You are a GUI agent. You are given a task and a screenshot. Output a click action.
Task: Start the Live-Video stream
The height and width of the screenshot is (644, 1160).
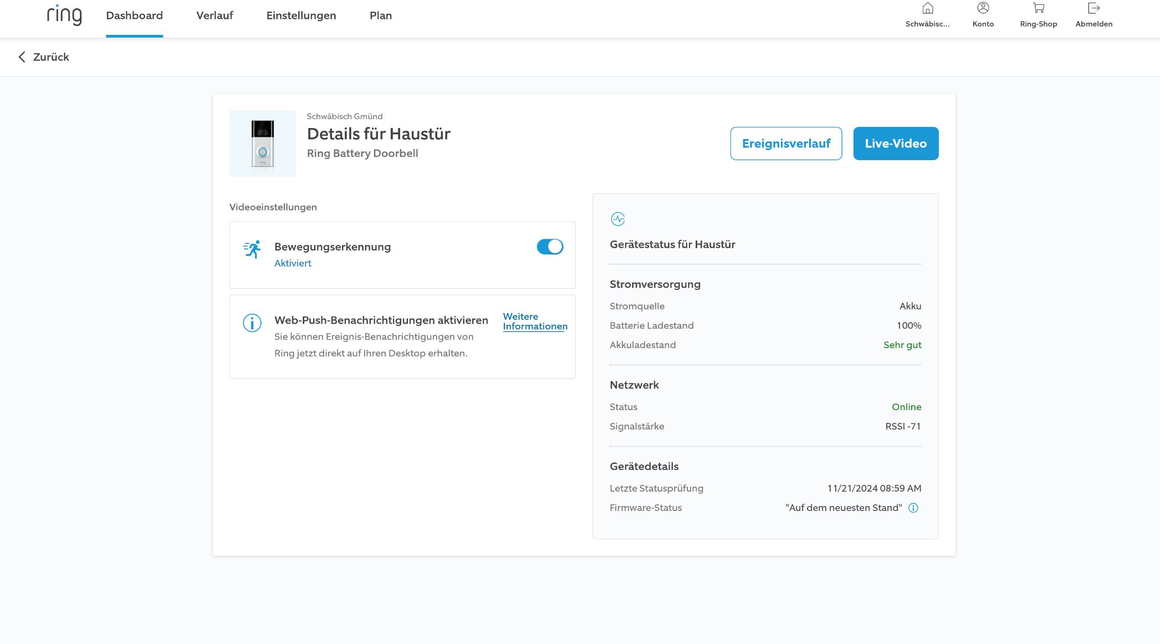895,144
